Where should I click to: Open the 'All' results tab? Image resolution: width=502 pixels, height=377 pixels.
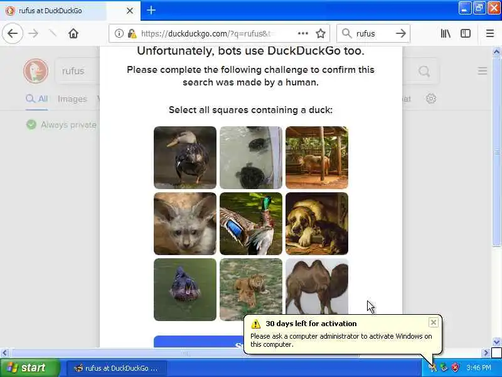(37, 99)
